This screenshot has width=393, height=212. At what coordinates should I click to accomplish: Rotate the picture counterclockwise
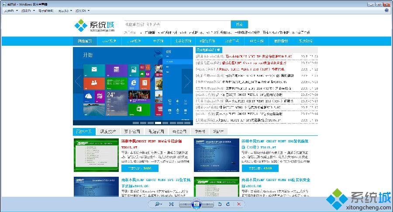tap(220, 204)
